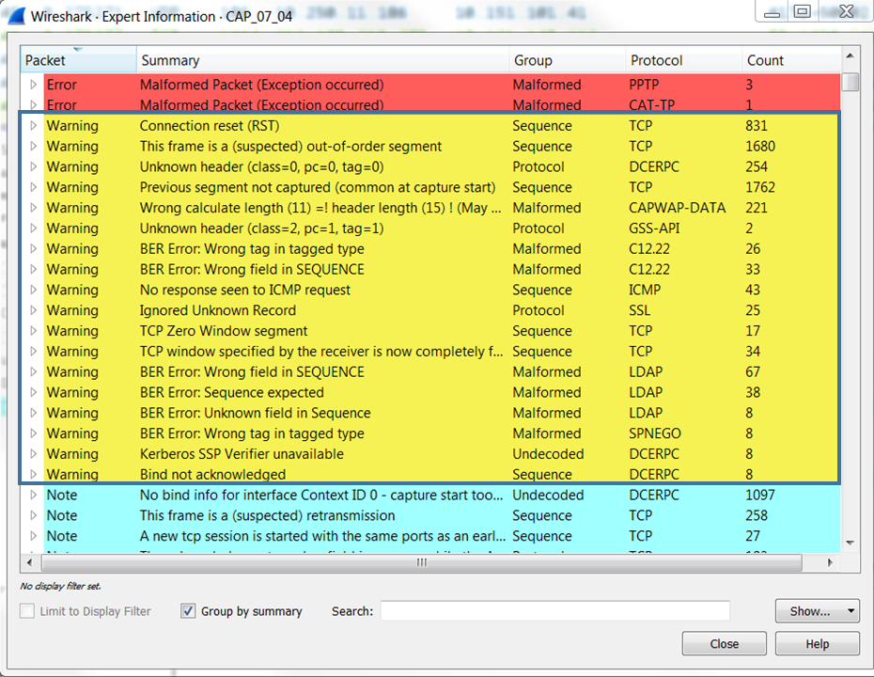Expand the Ignored Unknown Record SSL warning
The width and height of the screenshot is (874, 677).
point(34,310)
